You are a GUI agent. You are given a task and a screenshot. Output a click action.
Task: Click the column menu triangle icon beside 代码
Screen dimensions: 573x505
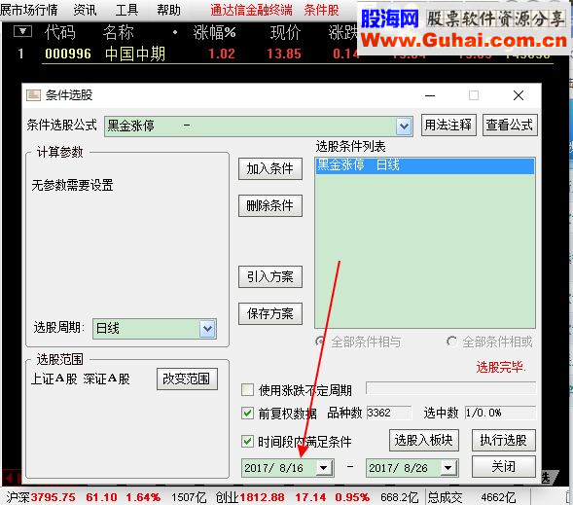tap(22, 31)
